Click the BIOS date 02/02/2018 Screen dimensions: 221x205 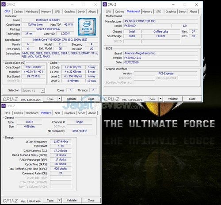point(160,62)
